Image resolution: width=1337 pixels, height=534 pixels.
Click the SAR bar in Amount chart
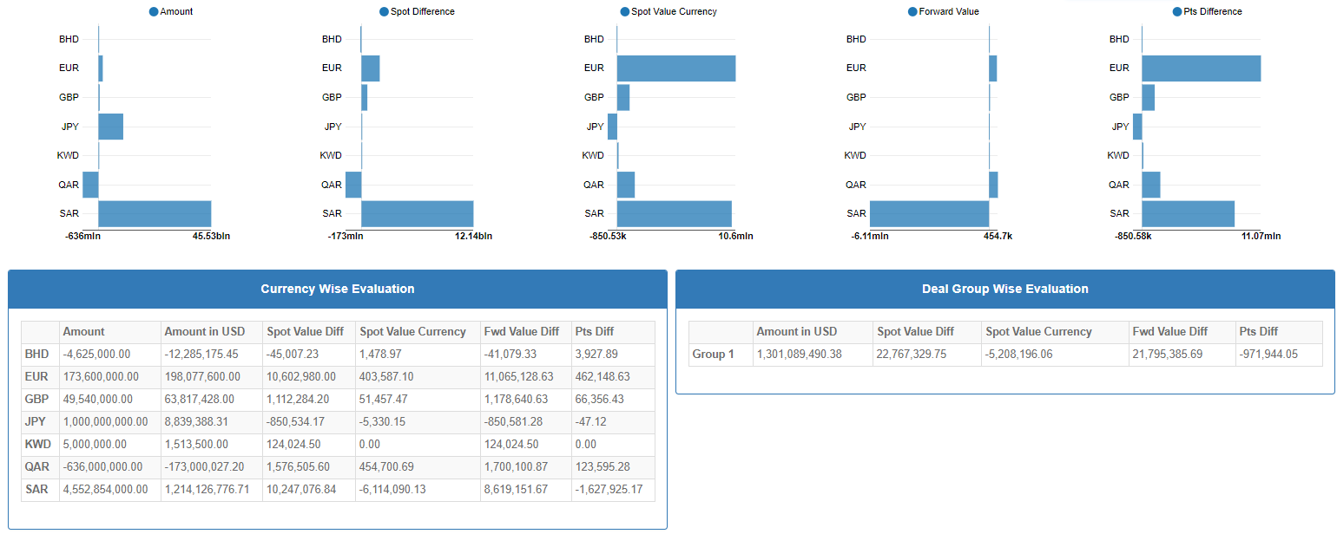155,213
